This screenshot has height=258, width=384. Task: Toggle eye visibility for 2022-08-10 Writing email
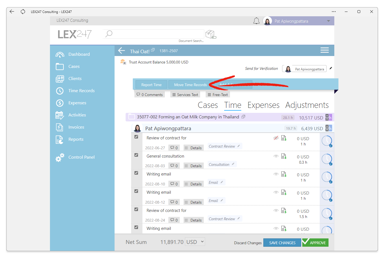point(276,174)
